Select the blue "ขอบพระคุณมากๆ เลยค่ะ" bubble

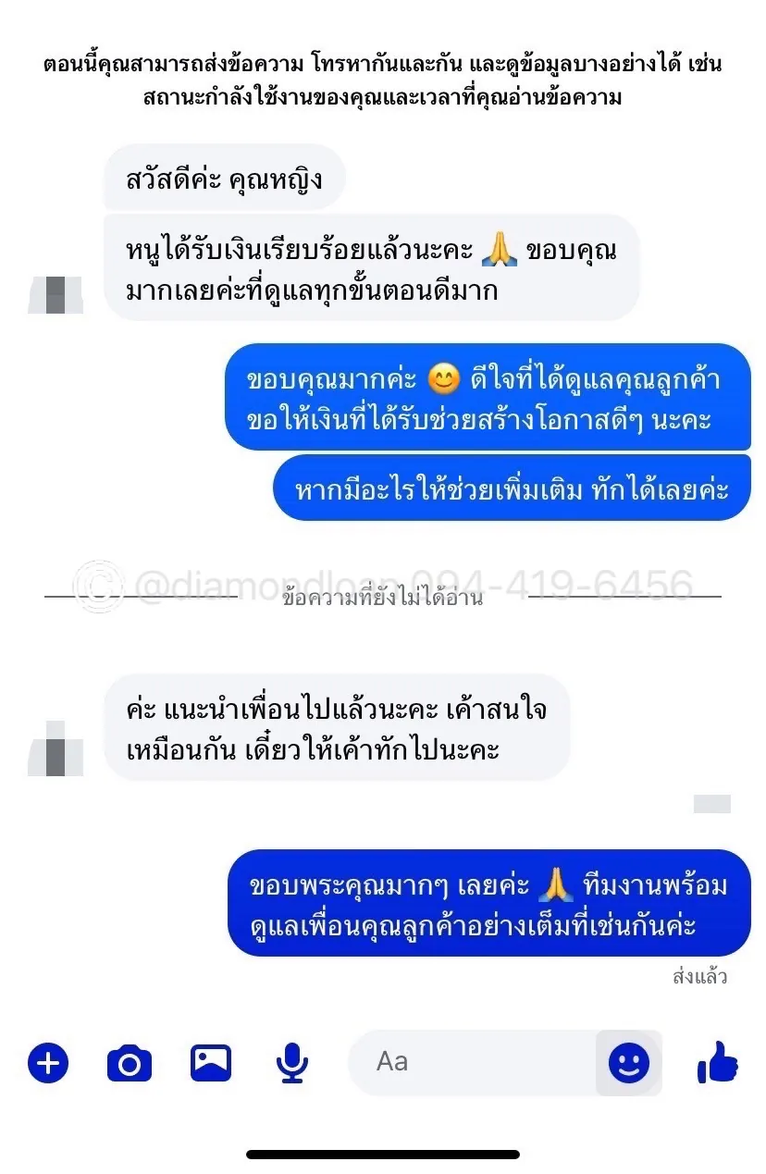click(x=489, y=903)
